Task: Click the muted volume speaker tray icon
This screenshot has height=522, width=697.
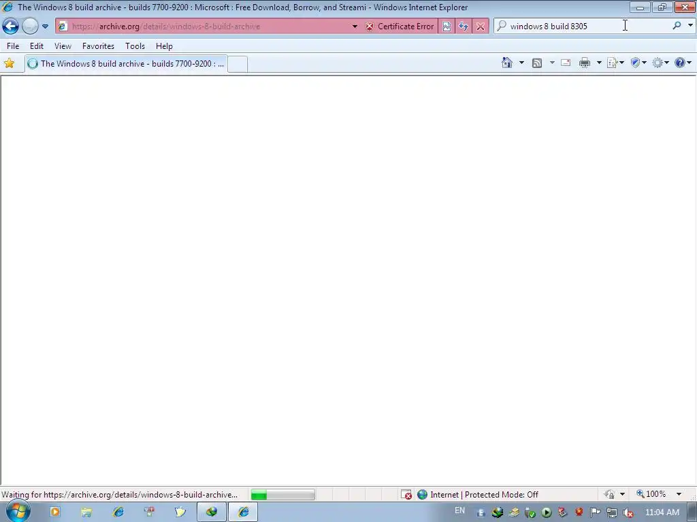Action: 628,512
